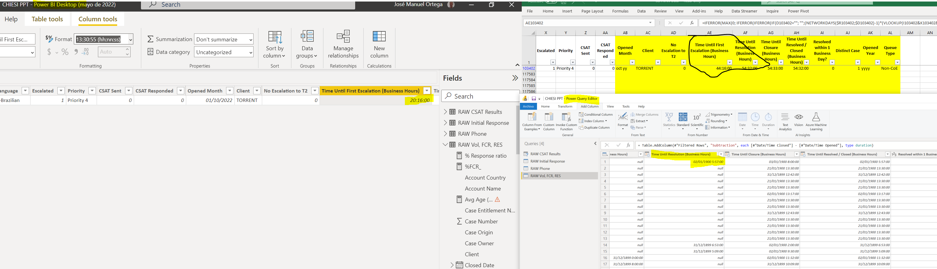This screenshot has height=269, width=937.
Task: Click New column in Calculations group
Action: pyautogui.click(x=379, y=45)
